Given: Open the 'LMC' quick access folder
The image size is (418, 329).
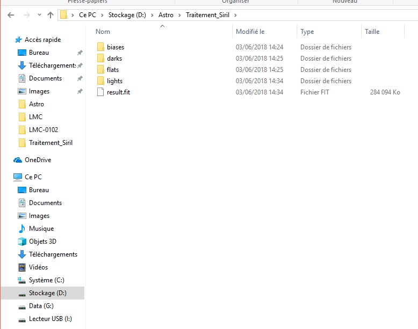Looking at the screenshot, I should [35, 116].
